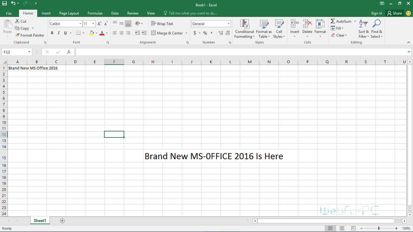Apply accounting dollar number format
Viewport: 413px width, 232px height.
195,33
